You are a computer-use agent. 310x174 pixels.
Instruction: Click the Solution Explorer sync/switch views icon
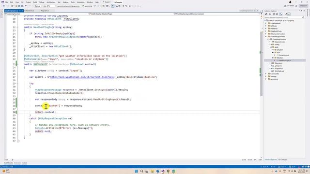click(270, 14)
